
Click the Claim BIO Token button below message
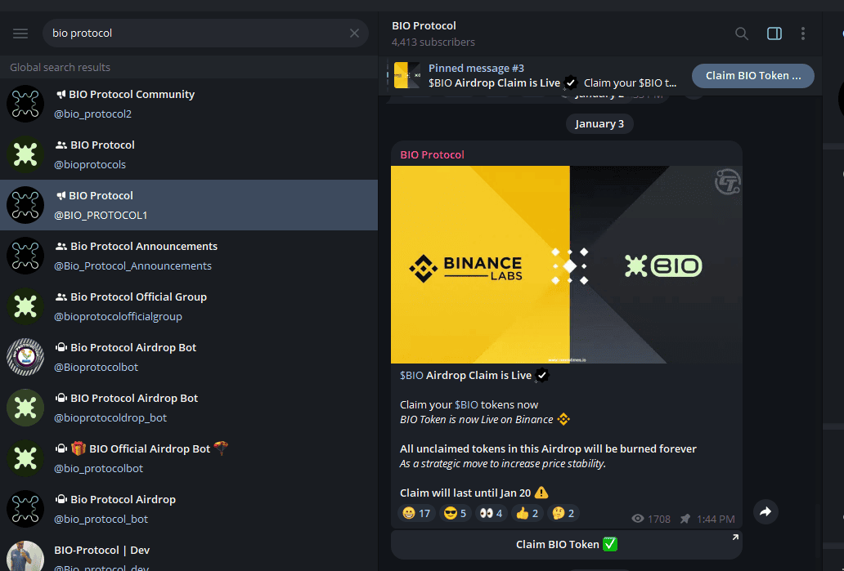(566, 545)
